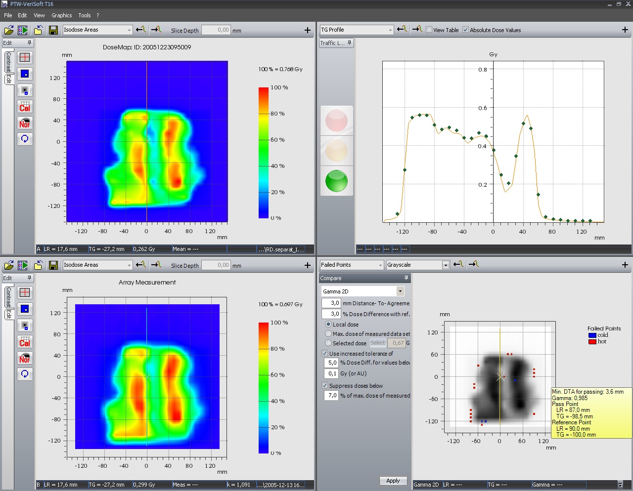Toggle Use increased tolerance of checkbox
The width and height of the screenshot is (633, 491).
325,354
